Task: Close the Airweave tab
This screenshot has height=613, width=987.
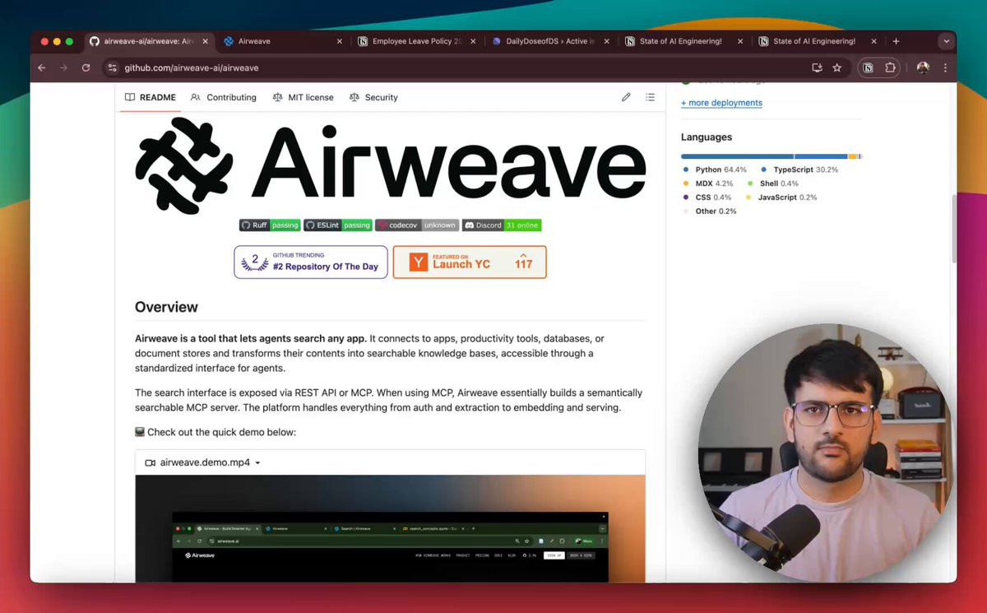Action: tap(340, 41)
